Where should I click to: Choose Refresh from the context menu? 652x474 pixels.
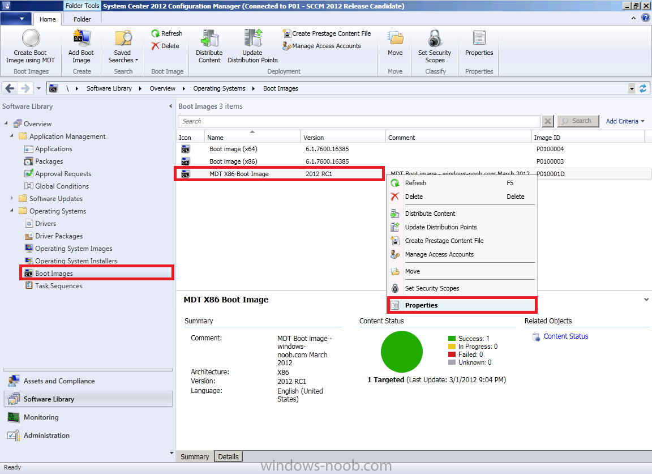(x=462, y=183)
